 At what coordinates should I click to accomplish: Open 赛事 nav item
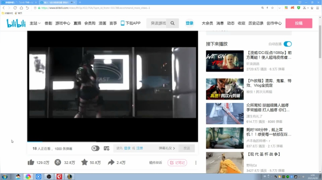[113, 23]
